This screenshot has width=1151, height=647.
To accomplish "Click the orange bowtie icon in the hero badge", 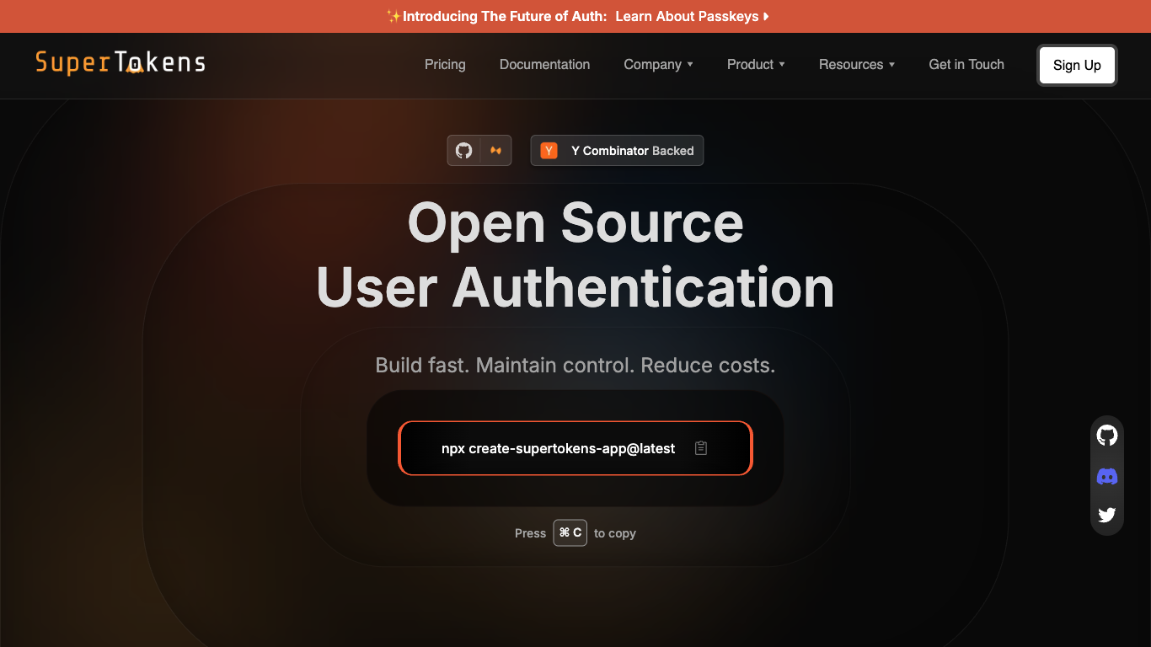I will point(496,151).
